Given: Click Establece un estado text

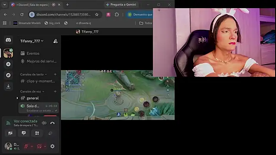Looking at the screenshot, I should [x=40, y=111].
